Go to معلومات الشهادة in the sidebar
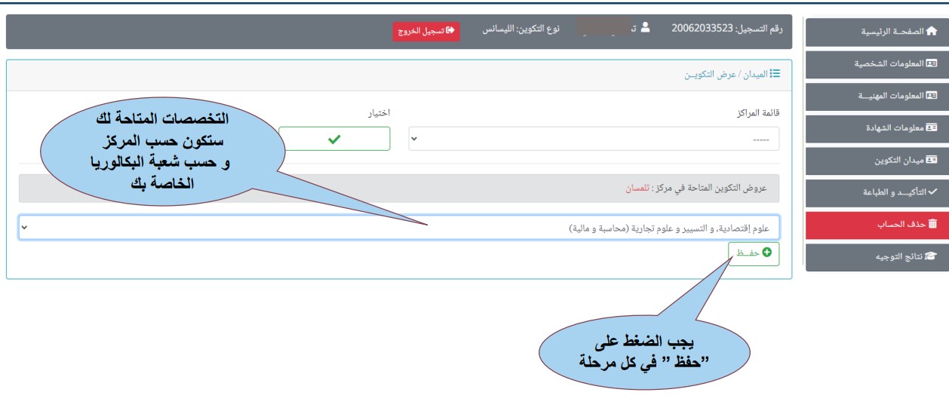The height and width of the screenshot is (420, 949). (877, 128)
